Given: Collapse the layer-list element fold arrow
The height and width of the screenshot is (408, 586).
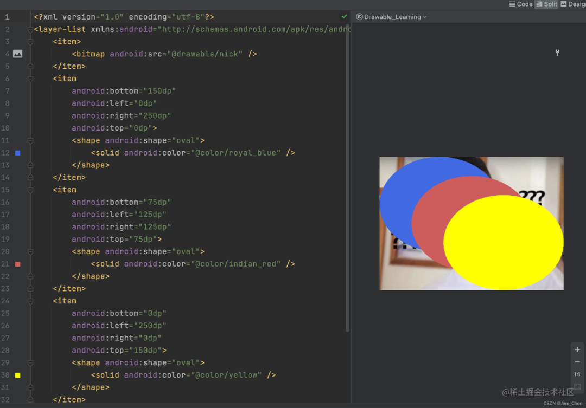Looking at the screenshot, I should pyautogui.click(x=30, y=29).
